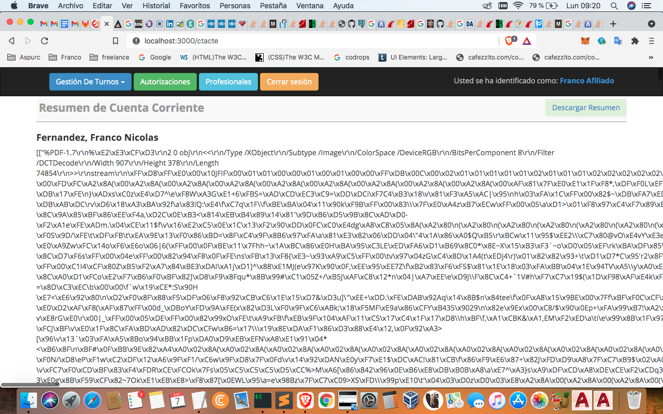Show hidden bookmarks with the chevron
This screenshot has height=414, width=663.
pyautogui.click(x=652, y=57)
